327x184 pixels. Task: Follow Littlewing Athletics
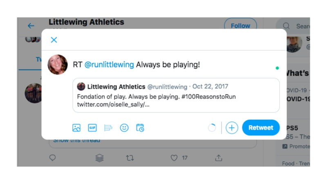(240, 26)
